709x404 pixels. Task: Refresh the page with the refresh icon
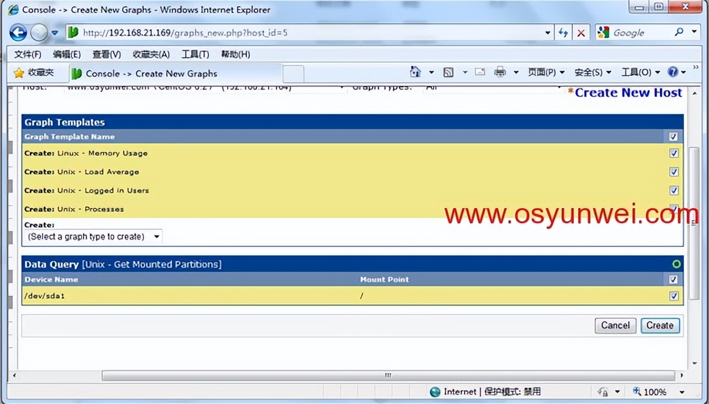pos(563,33)
